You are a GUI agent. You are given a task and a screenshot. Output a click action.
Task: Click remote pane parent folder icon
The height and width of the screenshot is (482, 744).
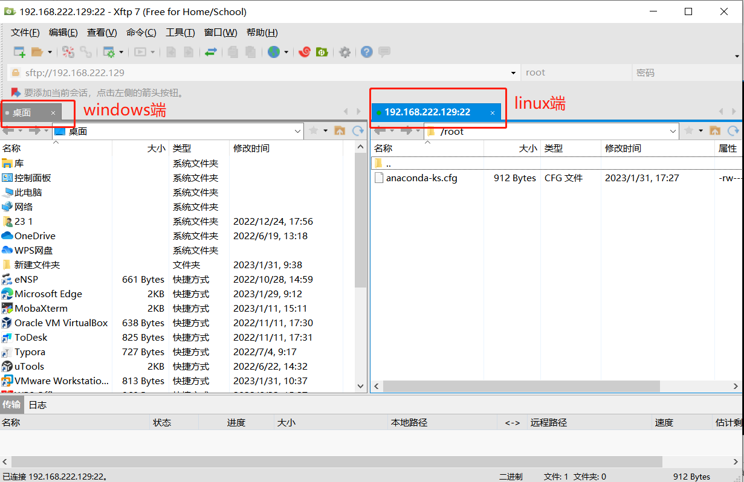(x=715, y=130)
